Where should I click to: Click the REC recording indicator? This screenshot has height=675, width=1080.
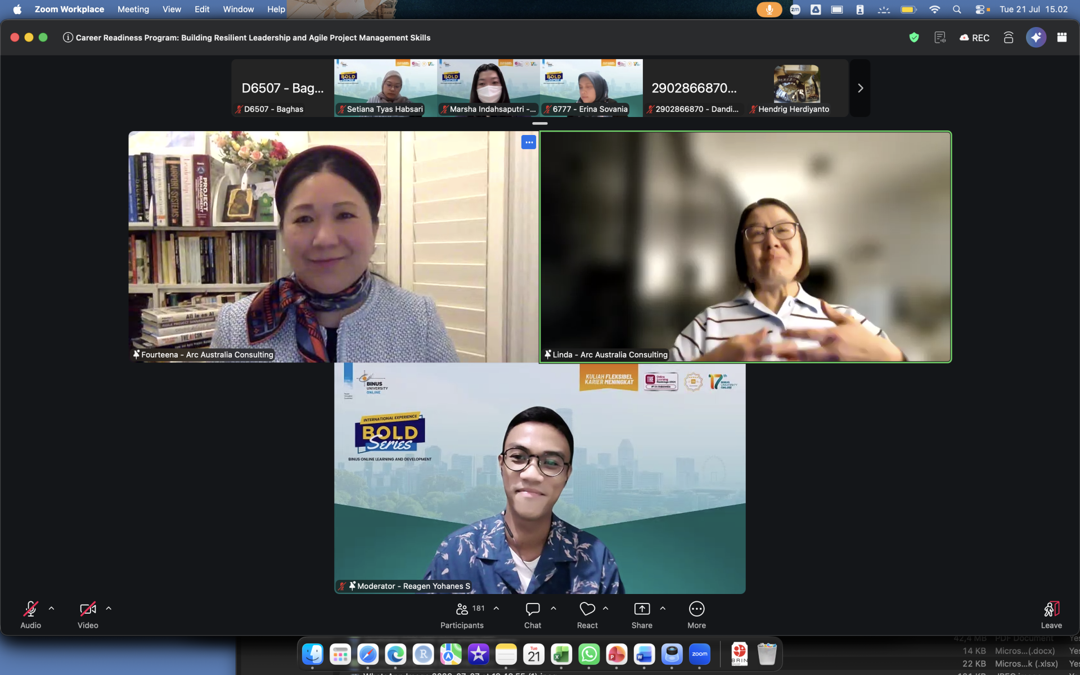[x=975, y=38]
